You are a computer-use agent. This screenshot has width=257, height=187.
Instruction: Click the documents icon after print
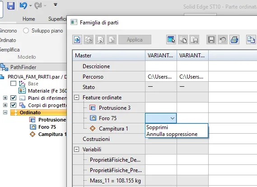251,39
